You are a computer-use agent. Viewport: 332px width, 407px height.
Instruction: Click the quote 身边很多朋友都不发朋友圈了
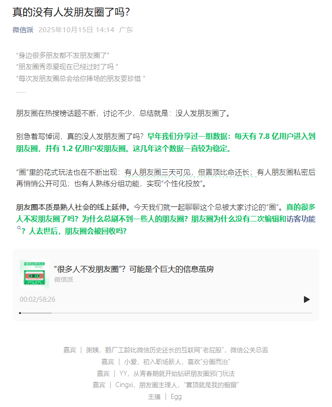pos(63,55)
